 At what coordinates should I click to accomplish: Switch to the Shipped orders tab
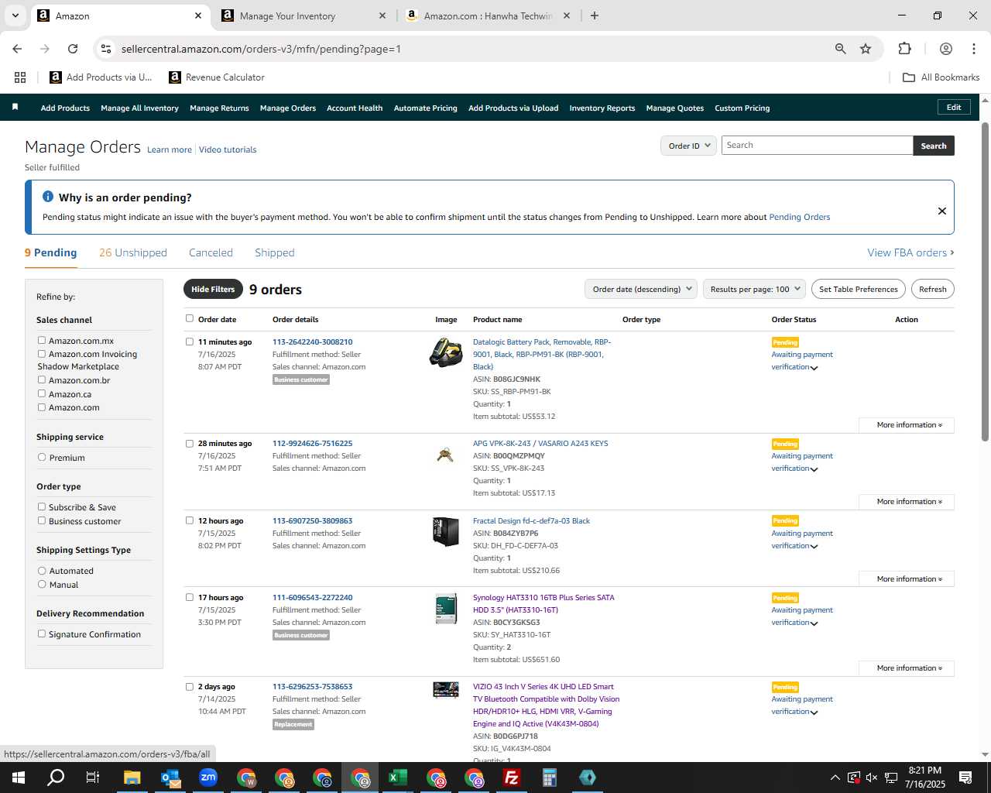tap(275, 252)
